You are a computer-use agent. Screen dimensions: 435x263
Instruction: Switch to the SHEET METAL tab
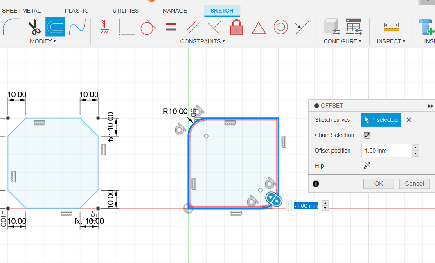(21, 11)
